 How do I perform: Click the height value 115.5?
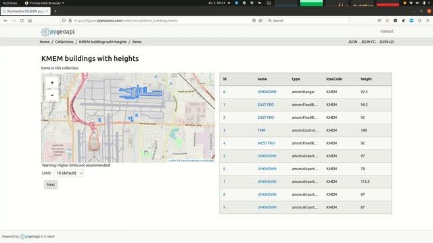tap(365, 182)
